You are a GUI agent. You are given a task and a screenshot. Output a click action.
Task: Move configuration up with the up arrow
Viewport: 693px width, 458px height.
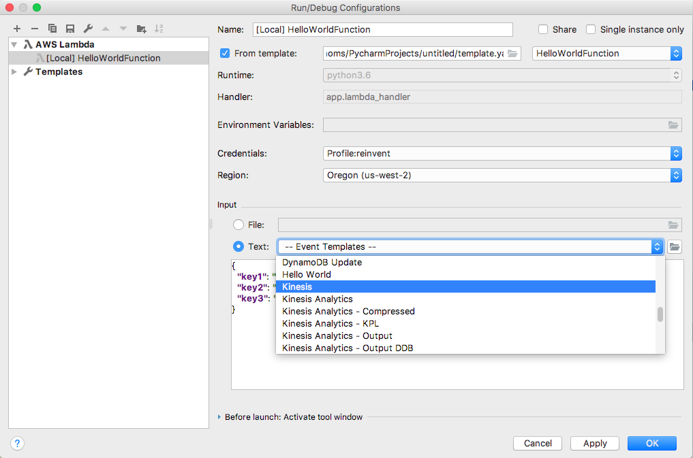106,29
